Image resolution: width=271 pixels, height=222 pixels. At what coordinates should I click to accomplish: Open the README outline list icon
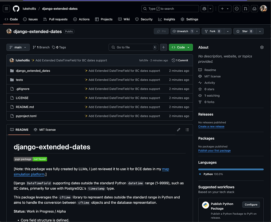(187, 130)
